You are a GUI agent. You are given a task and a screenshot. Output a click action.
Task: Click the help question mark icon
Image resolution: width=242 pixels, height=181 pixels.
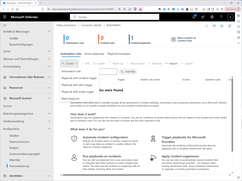[221, 17]
